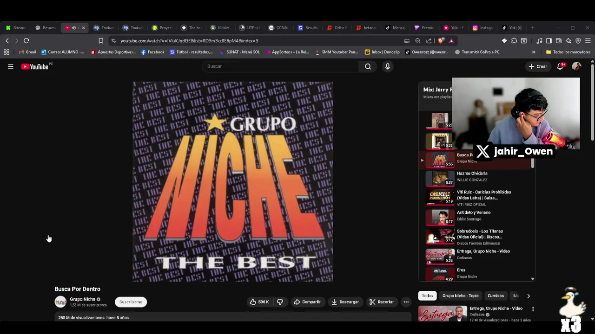Close the active YouTube tab
Image resolution: width=595 pixels, height=334 pixels.
(83, 28)
